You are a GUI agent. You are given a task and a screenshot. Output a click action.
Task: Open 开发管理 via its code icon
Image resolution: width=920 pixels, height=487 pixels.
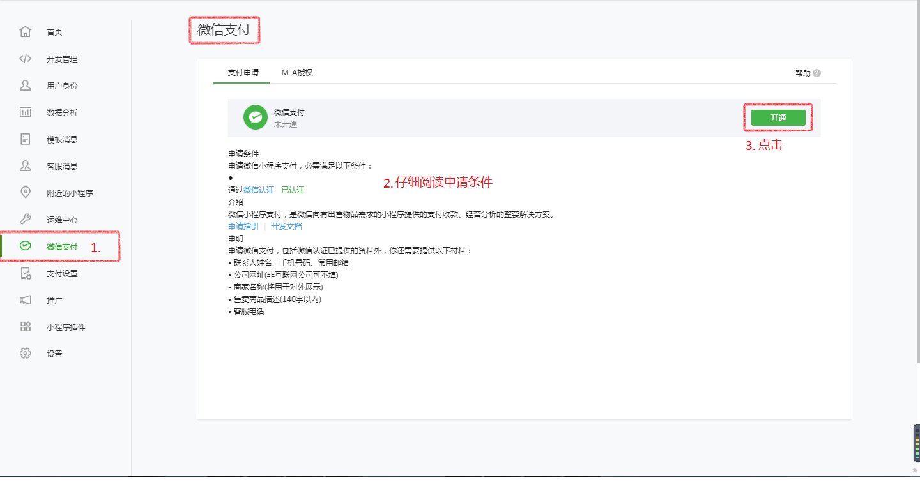[x=26, y=58]
